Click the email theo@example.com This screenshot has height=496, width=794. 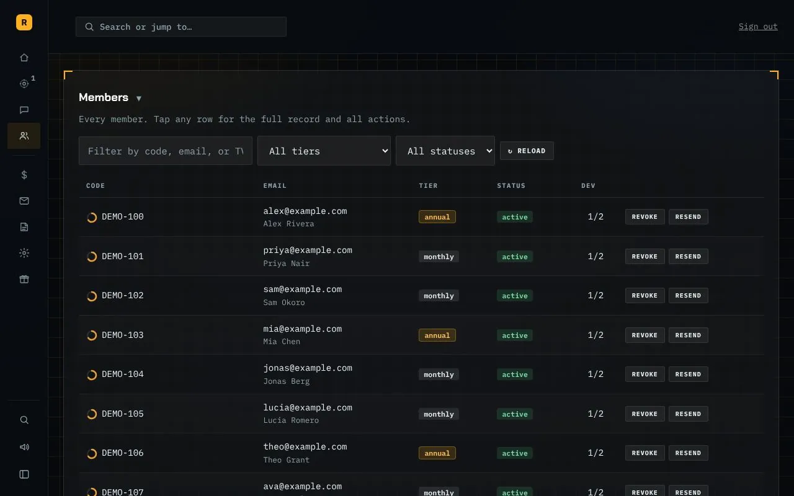pyautogui.click(x=305, y=446)
